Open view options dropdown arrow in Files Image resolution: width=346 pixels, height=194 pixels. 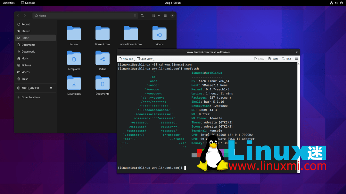tap(159, 16)
